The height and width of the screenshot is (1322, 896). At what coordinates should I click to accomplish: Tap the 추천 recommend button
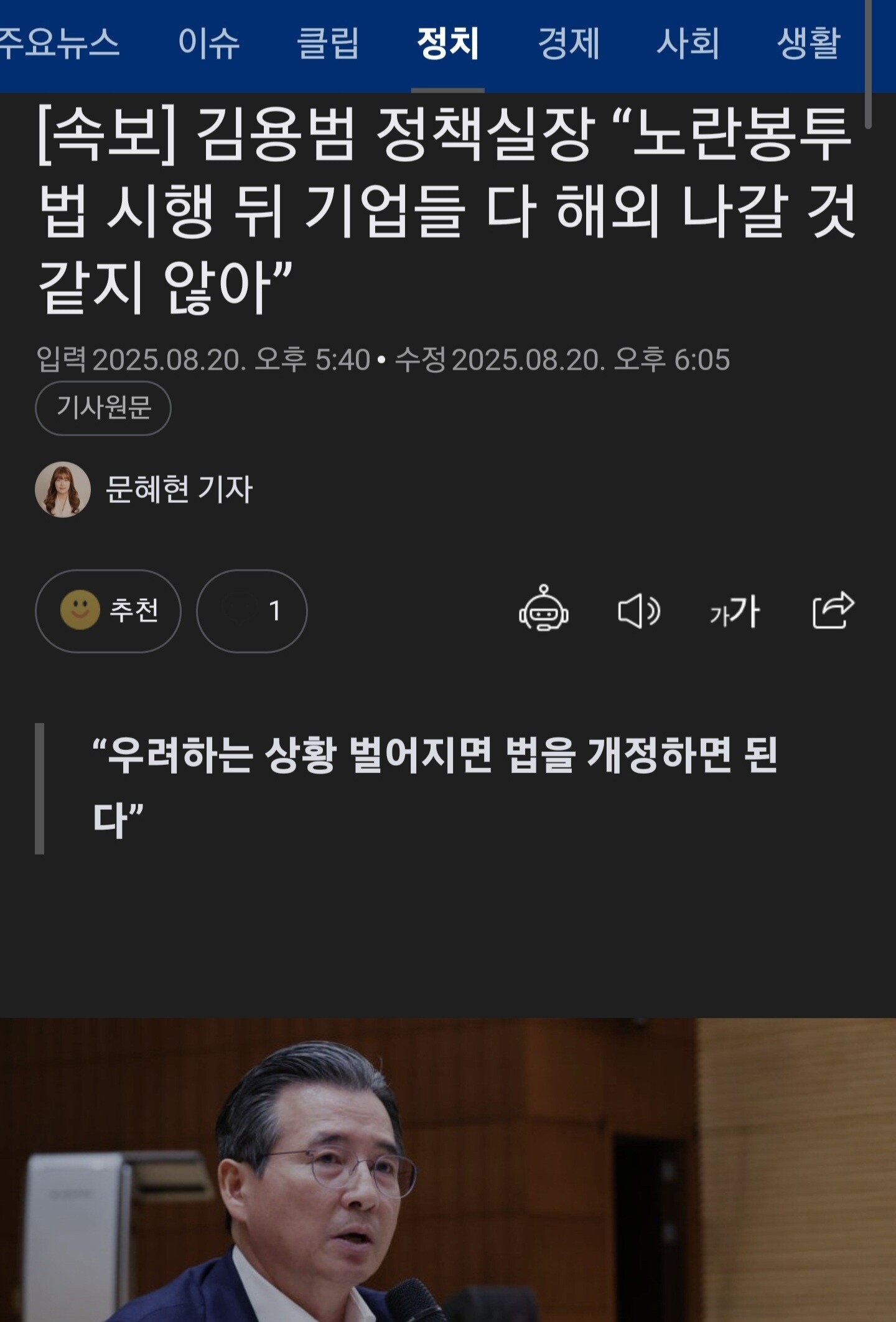(x=108, y=611)
